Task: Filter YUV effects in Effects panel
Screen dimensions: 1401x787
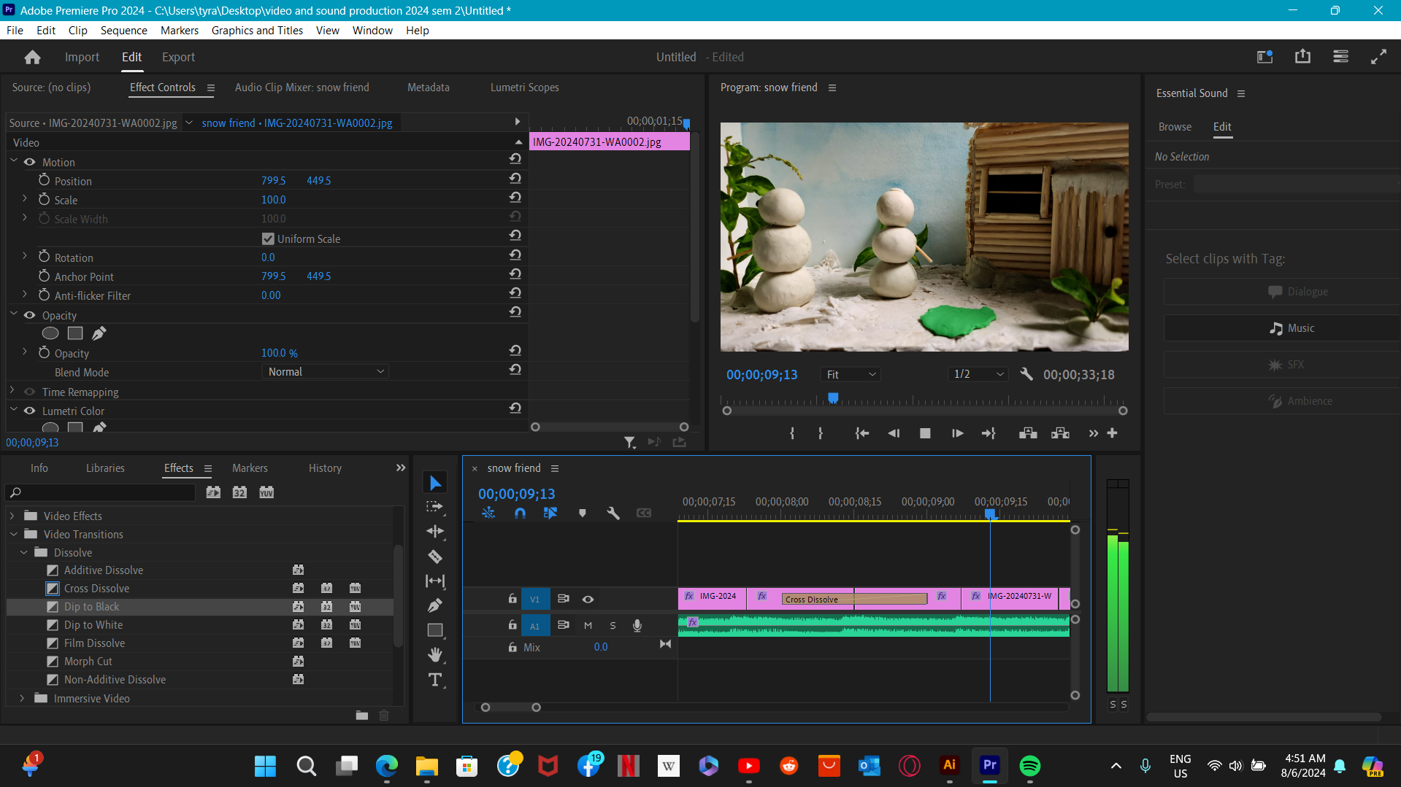Action: tap(266, 492)
